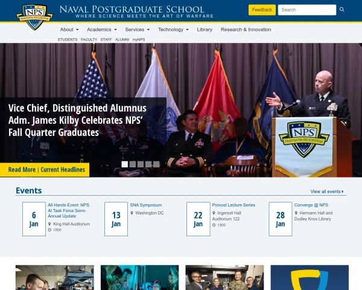Select the first carousel slide indicator
Image resolution: width=362 pixels, height=290 pixels.
pyautogui.click(x=125, y=164)
